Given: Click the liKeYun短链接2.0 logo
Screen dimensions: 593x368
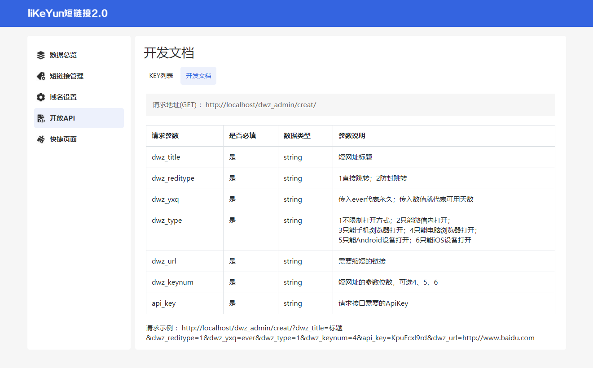Looking at the screenshot, I should coord(67,13).
